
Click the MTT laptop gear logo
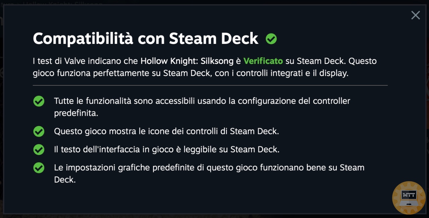coord(409,198)
